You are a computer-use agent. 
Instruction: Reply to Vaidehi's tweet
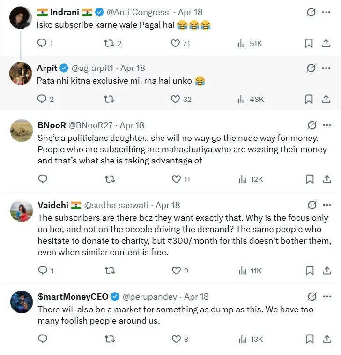coord(42,270)
